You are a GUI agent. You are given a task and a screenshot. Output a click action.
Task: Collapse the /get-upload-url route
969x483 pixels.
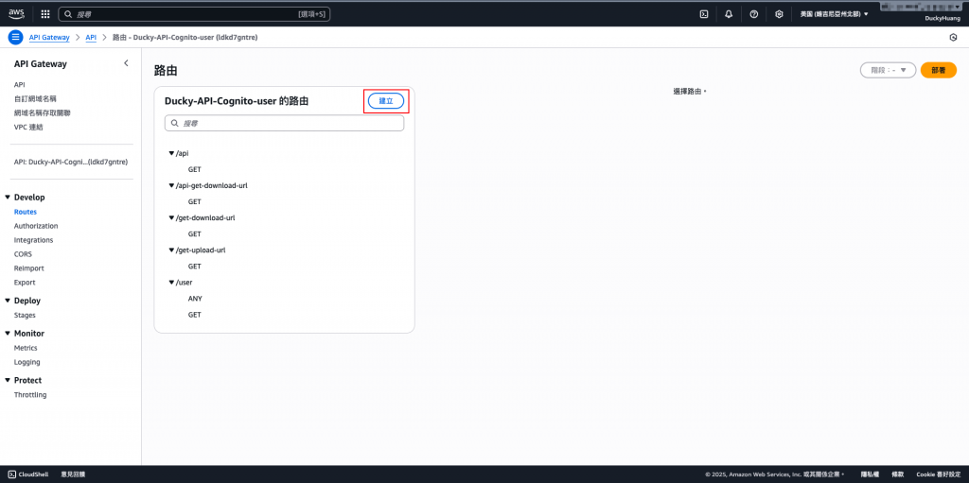172,250
